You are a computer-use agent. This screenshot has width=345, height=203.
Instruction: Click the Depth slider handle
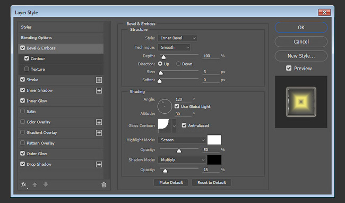163,57
